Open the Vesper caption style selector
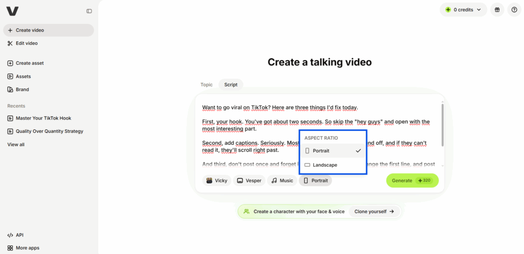The image size is (524, 254). coord(249,180)
